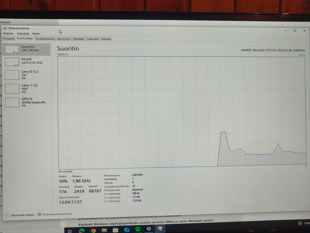Click the Kahvat count 68767
Image resolution: width=310 pixels, height=233 pixels.
point(95,191)
